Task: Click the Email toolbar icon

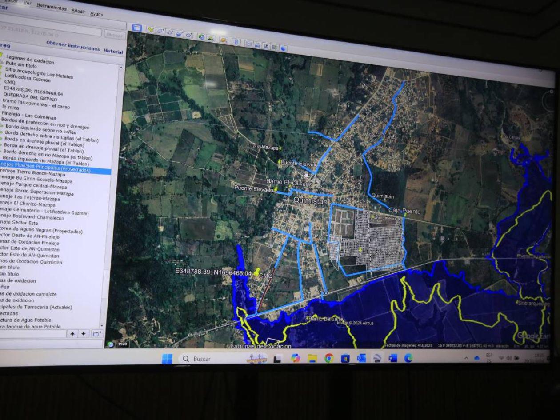Action: (248, 44)
